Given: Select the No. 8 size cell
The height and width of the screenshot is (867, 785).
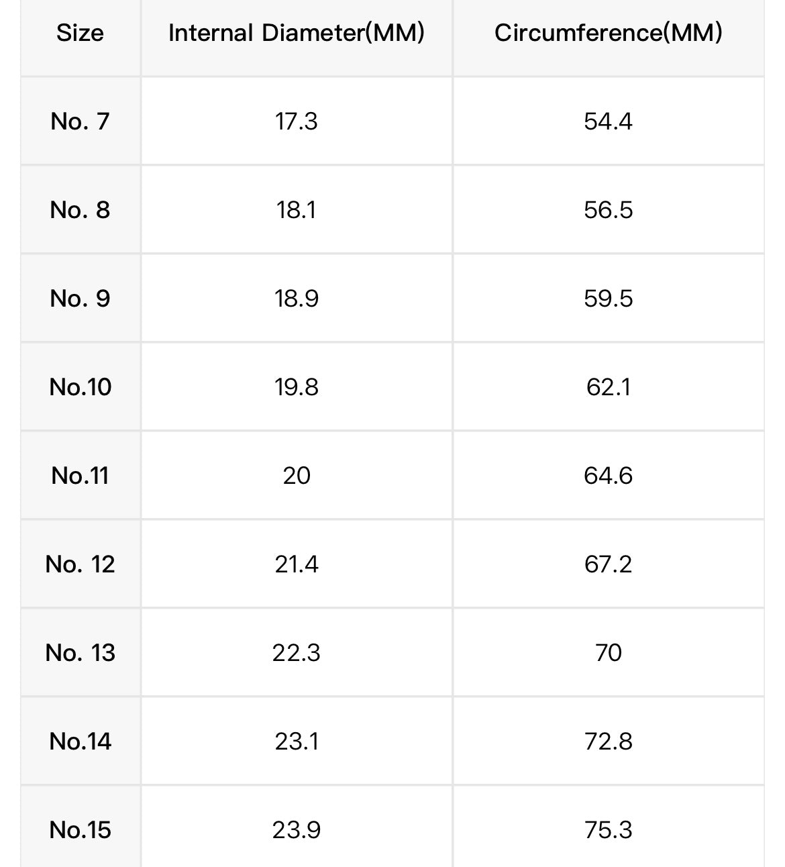Looking at the screenshot, I should pos(80,210).
